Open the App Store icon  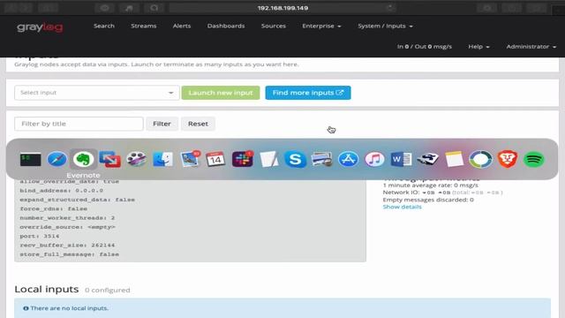tap(348, 159)
